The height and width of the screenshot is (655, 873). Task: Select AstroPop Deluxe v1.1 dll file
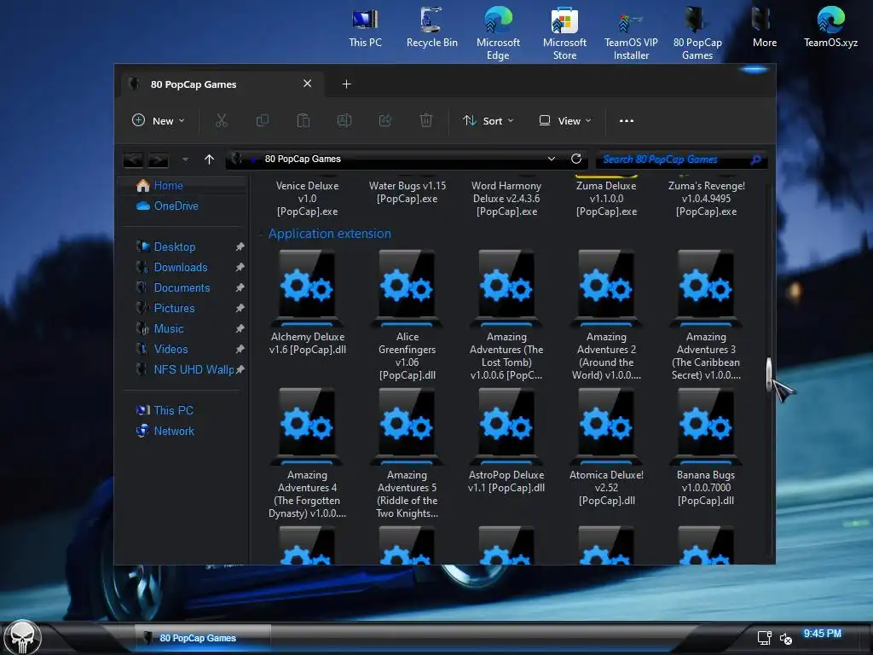coord(506,441)
